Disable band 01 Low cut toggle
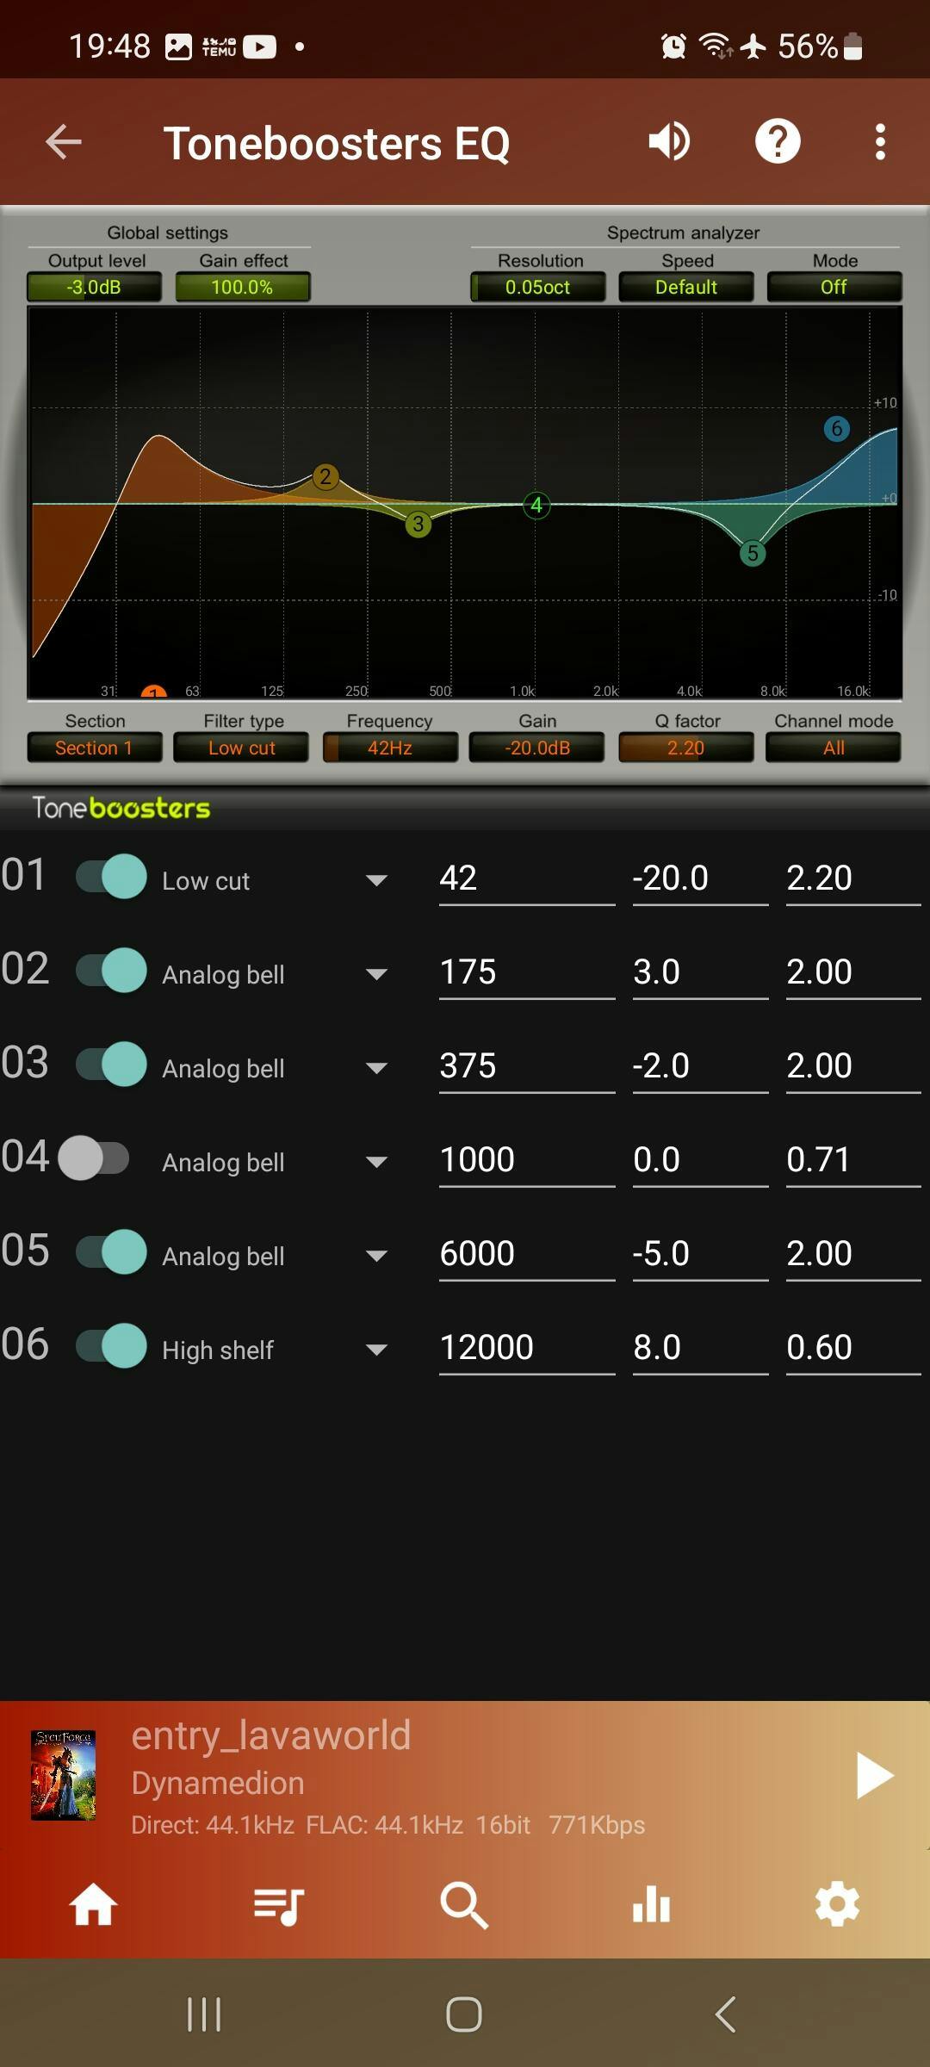Image resolution: width=930 pixels, height=2067 pixels. (x=112, y=877)
